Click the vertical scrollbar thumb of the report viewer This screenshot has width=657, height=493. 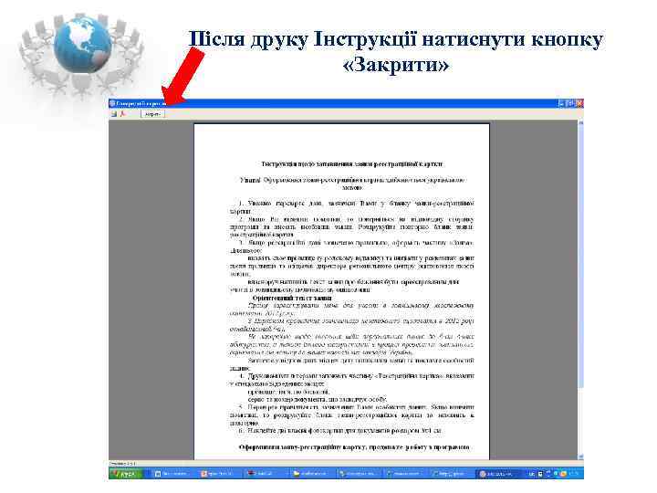coord(580,257)
